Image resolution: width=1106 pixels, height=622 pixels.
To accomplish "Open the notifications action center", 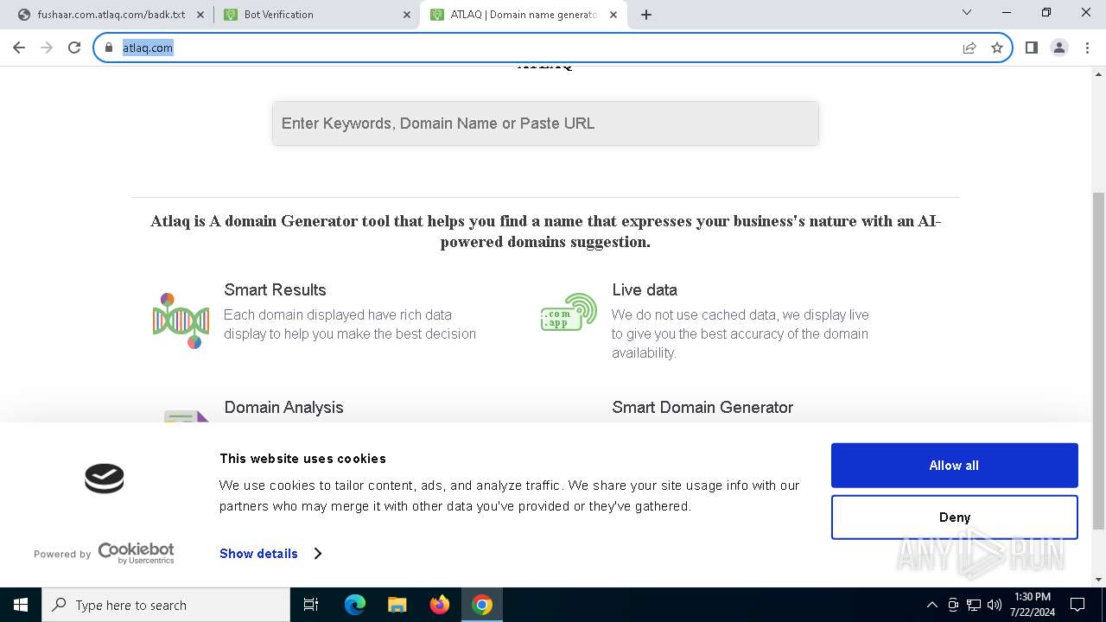I will (1077, 605).
